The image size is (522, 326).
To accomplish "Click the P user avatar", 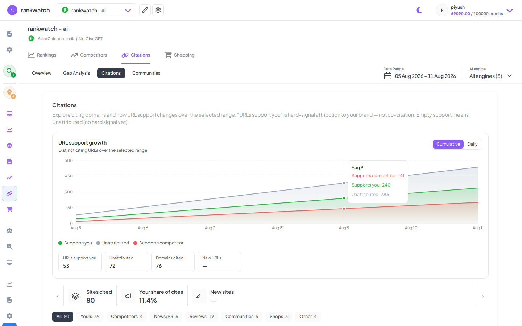I will [x=442, y=10].
